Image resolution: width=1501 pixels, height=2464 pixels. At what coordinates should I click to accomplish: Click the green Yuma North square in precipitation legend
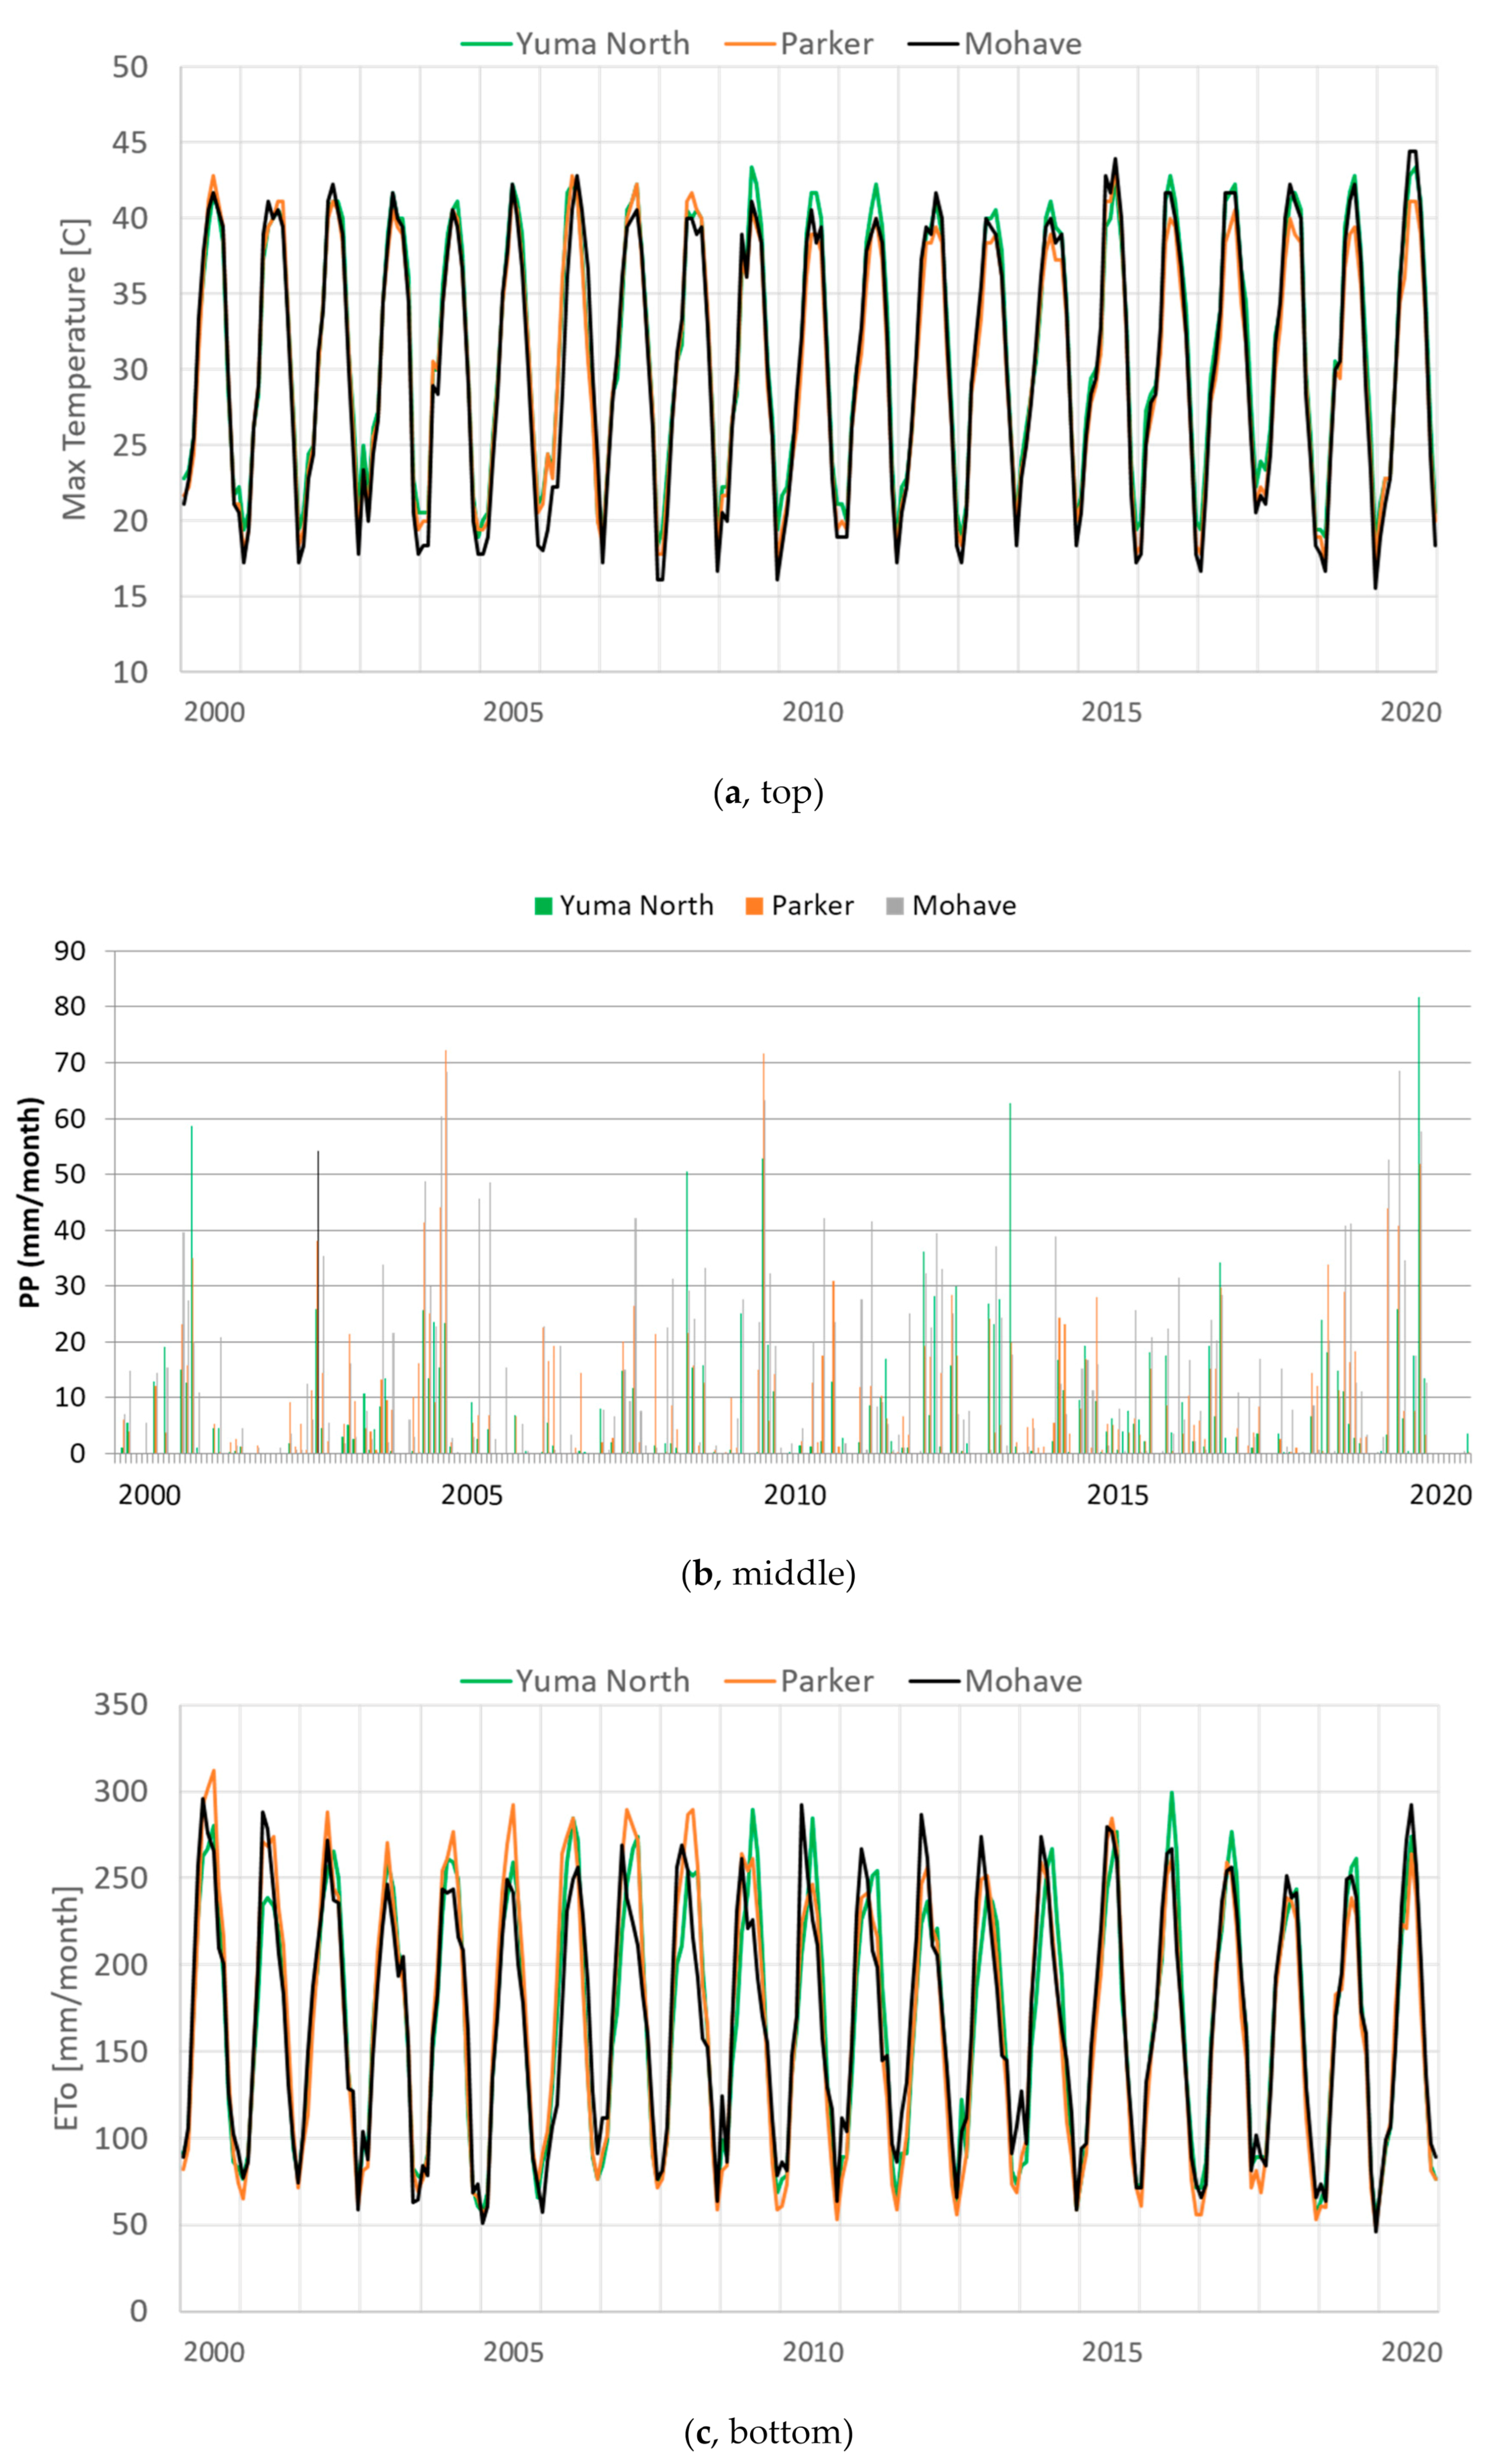[543, 906]
